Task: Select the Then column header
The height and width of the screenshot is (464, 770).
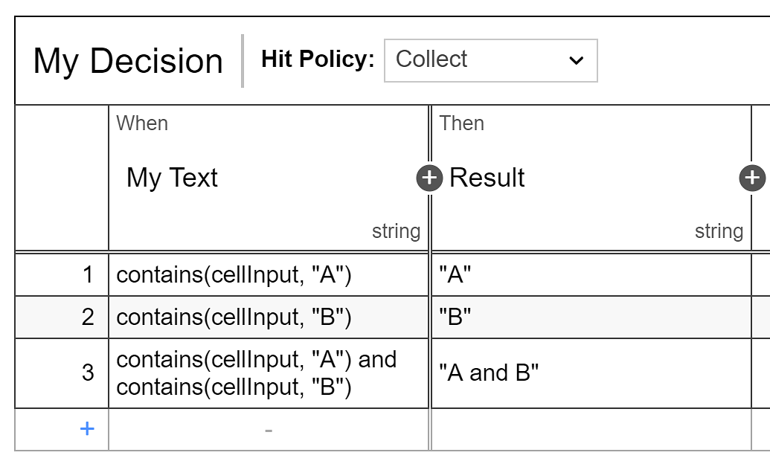Action: pos(463,123)
